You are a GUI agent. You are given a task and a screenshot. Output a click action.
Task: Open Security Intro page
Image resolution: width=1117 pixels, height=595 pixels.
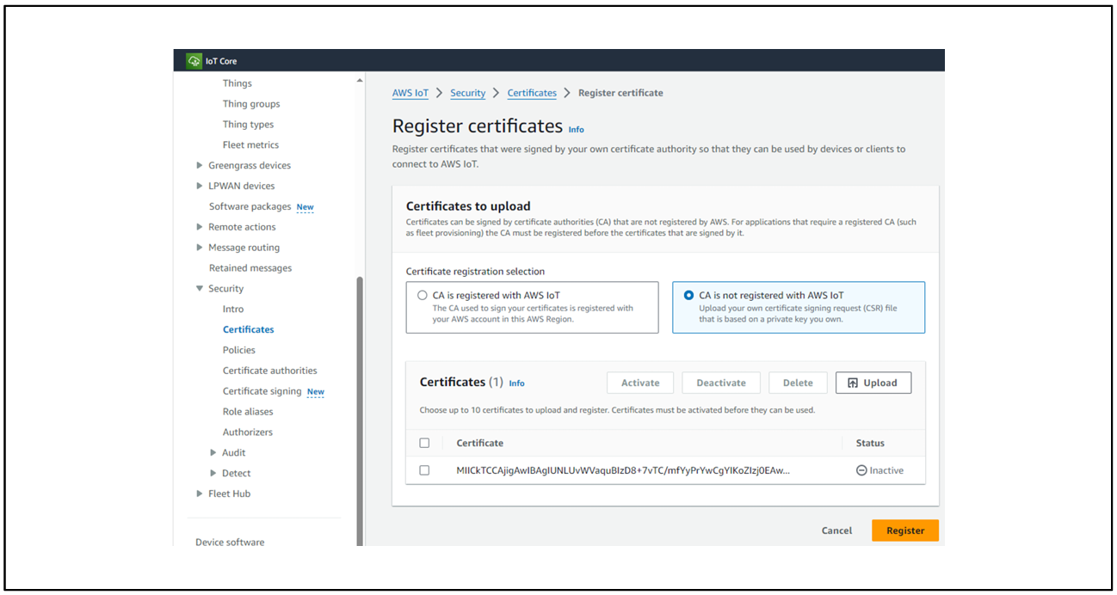233,310
